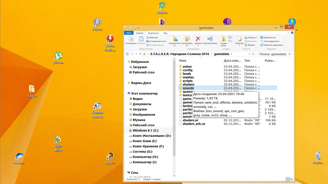Select the levels folder
This screenshot has height=184, width=328.
pyautogui.click(x=187, y=74)
